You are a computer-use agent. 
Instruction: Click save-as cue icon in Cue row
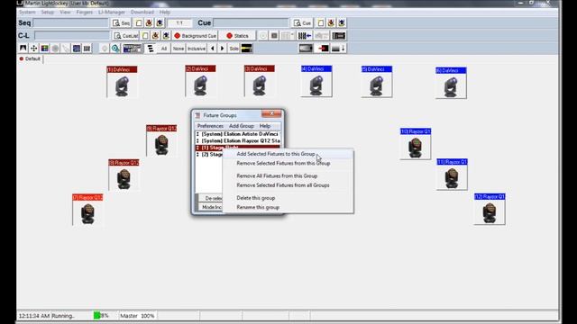pos(342,23)
